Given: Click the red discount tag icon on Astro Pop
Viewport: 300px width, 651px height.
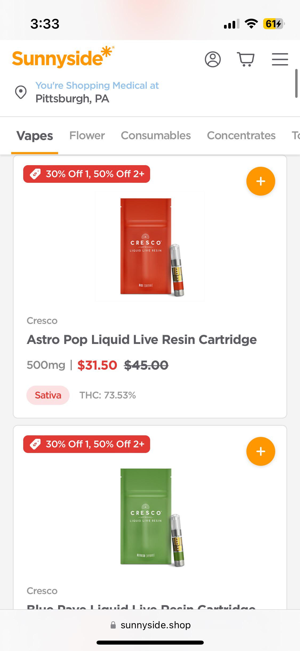Looking at the screenshot, I should click(36, 174).
